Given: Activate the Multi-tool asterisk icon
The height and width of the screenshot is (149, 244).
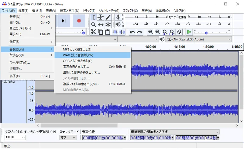Looking at the screenshot, I should point(108,25).
